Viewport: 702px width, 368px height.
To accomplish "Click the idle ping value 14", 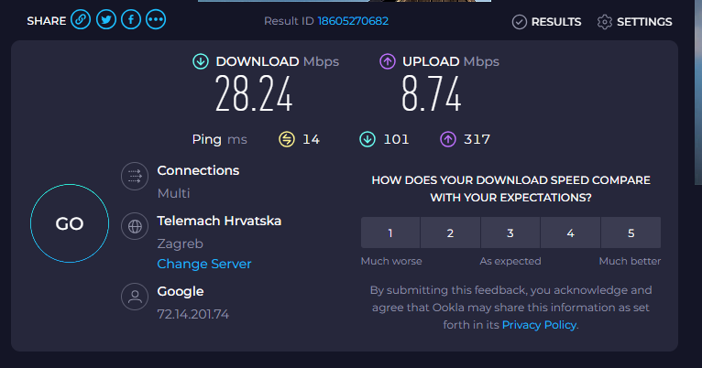I will 312,139.
